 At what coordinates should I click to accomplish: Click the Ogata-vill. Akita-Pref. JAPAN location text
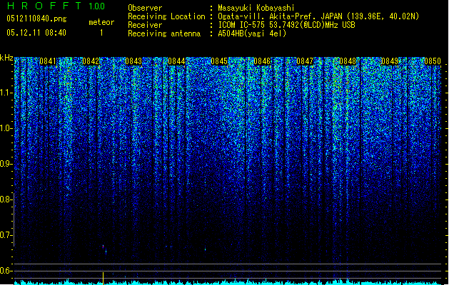[318, 16]
